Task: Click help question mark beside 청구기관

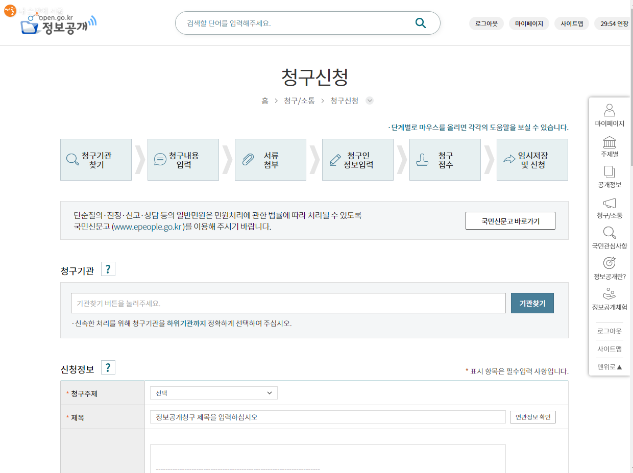Action: (x=108, y=269)
